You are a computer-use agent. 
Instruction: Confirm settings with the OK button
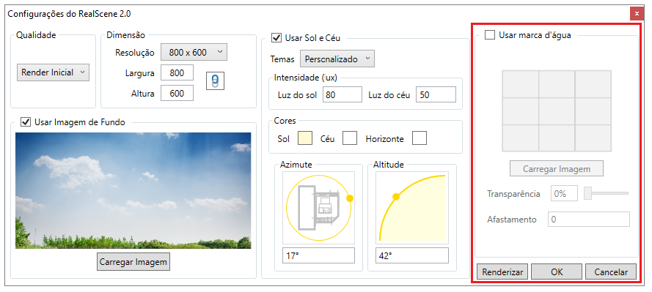[557, 272]
